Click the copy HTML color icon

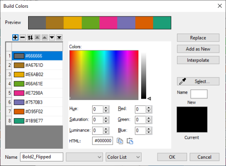[120, 141]
